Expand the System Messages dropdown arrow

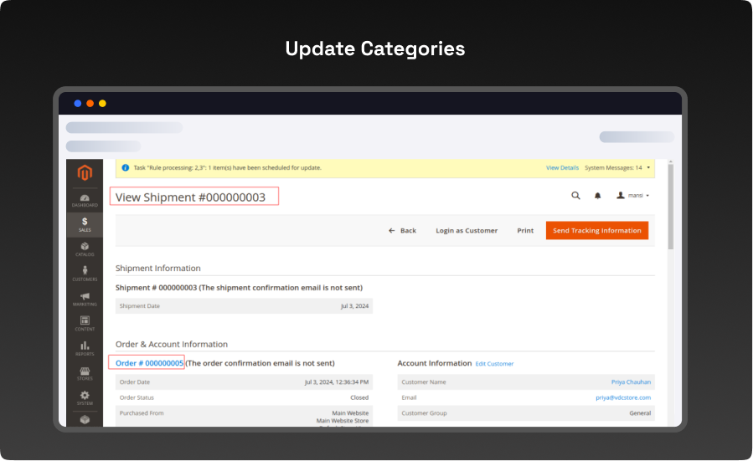[x=648, y=167]
